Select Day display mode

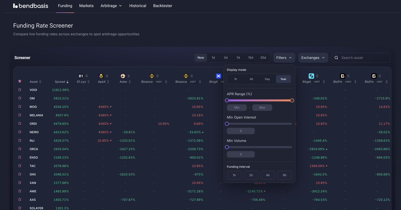tap(267, 79)
